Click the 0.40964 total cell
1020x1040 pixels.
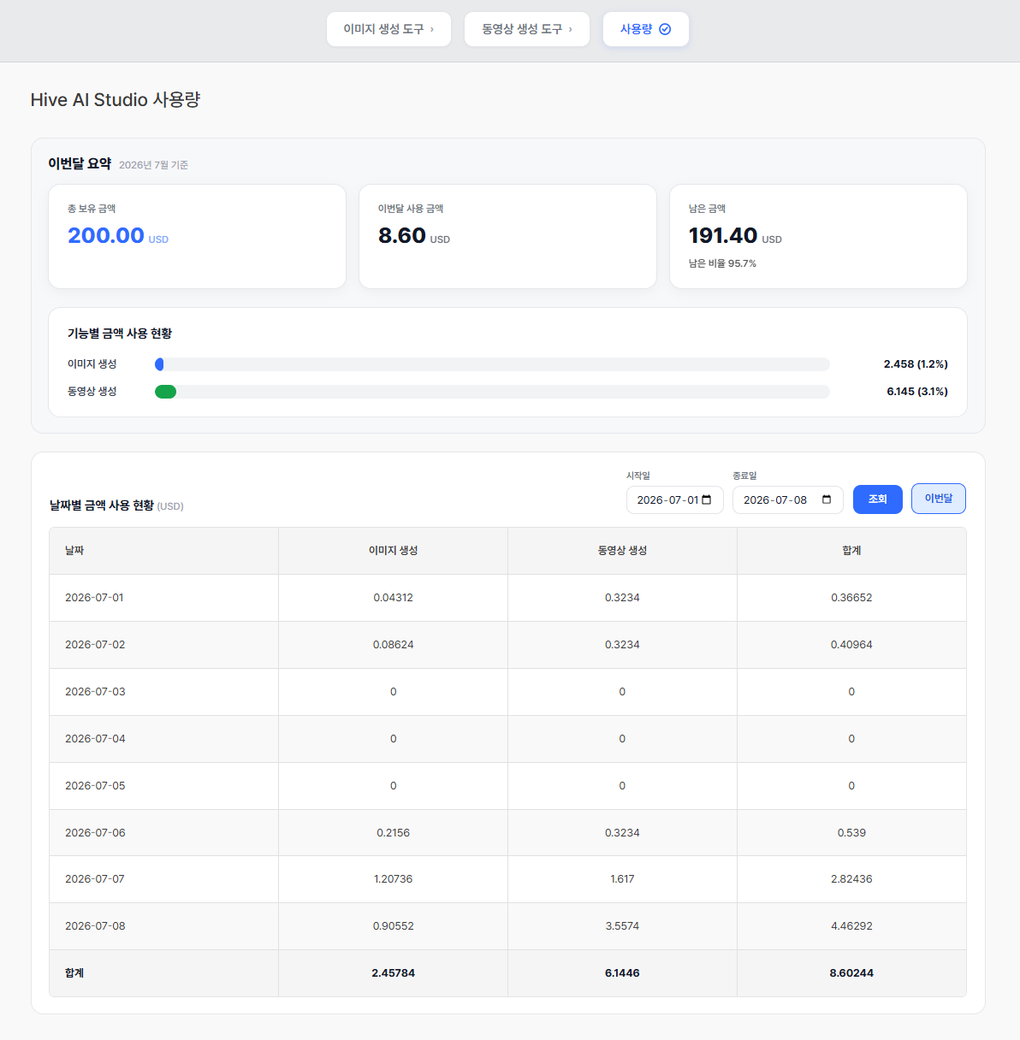click(x=851, y=645)
